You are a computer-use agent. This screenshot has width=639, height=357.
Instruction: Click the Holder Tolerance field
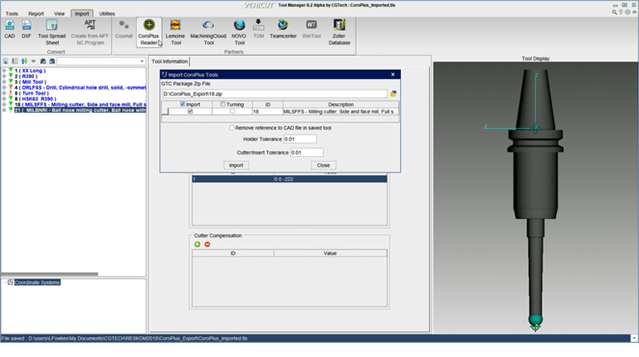point(300,139)
